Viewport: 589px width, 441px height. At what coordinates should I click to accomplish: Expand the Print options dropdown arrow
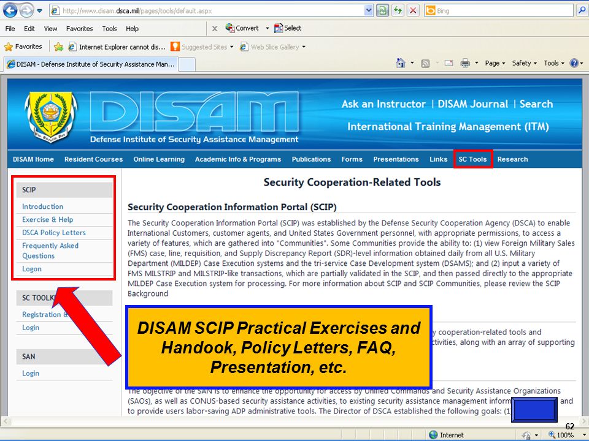point(476,63)
